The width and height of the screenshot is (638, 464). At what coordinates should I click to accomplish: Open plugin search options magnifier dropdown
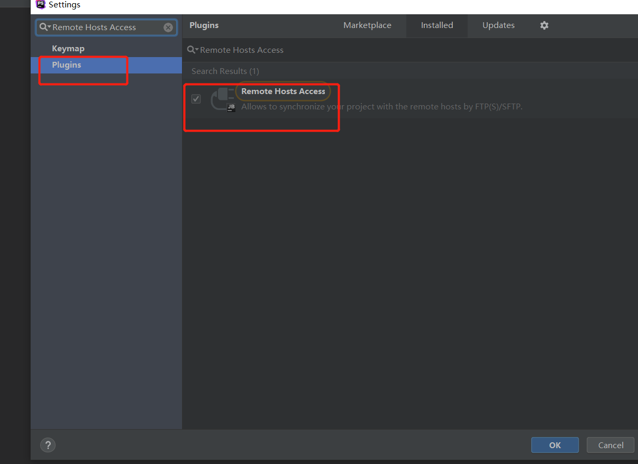coord(193,50)
